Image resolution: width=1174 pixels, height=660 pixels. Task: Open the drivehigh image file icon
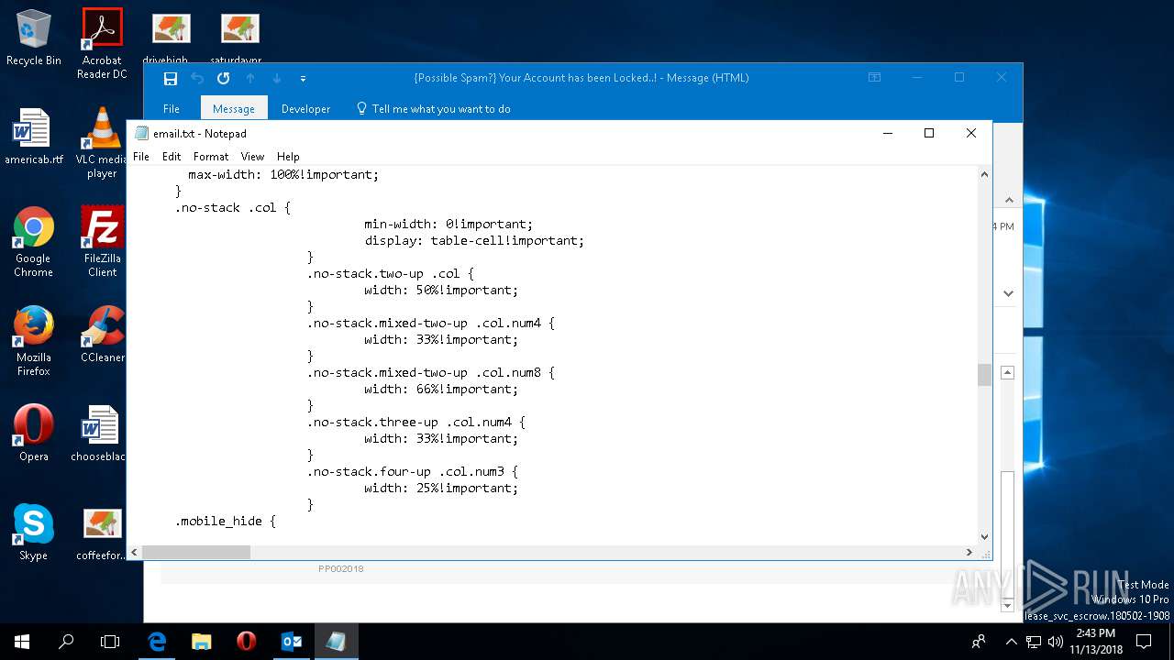click(x=171, y=38)
